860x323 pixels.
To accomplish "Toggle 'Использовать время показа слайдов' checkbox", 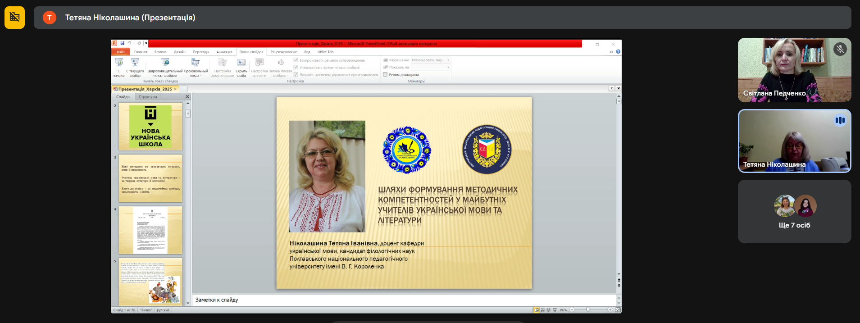I will point(296,68).
